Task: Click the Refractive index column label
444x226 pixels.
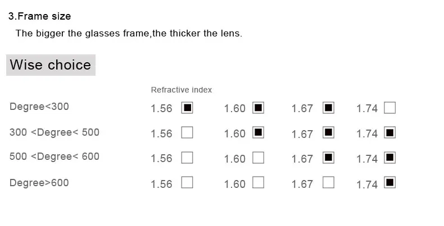Action: 181,90
